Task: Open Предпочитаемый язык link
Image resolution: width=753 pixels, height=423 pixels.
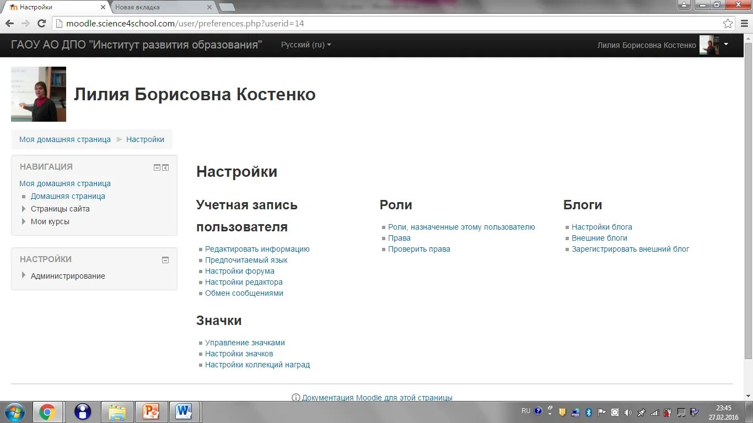Action: [246, 260]
